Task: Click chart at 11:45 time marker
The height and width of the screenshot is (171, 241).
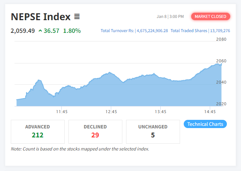Action: [x=62, y=111]
